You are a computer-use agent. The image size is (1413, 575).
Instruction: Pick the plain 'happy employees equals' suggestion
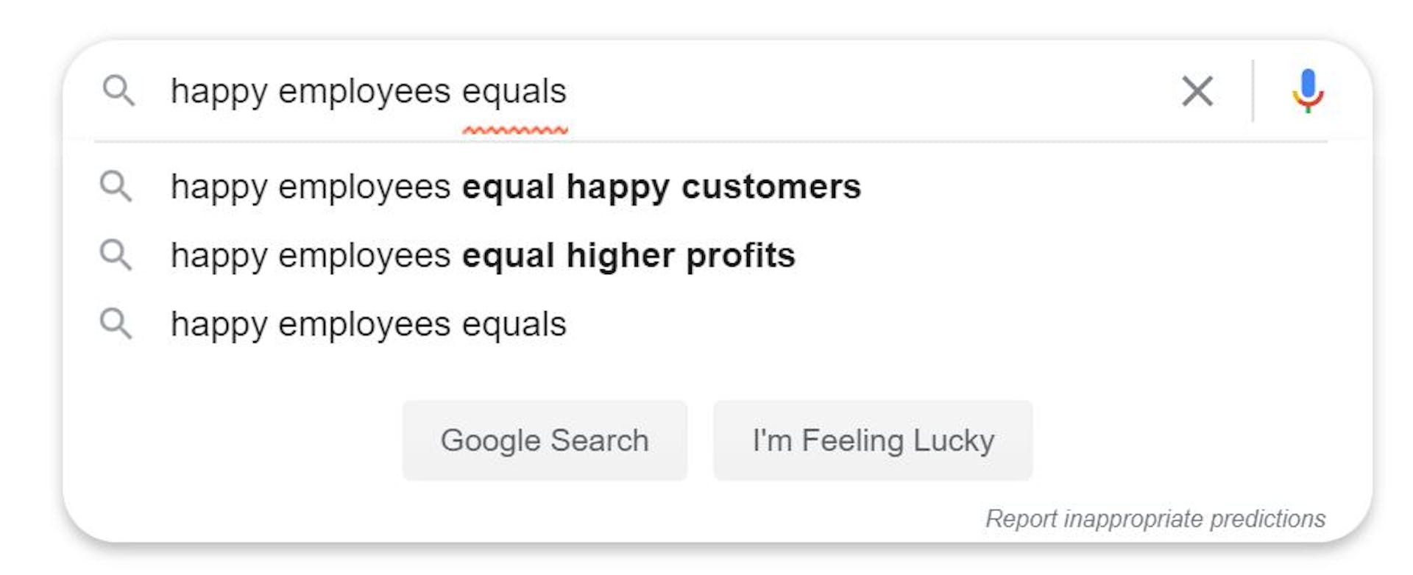710,324
